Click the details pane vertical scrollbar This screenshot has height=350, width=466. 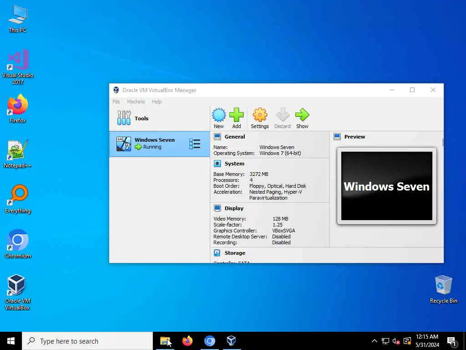tap(443, 142)
